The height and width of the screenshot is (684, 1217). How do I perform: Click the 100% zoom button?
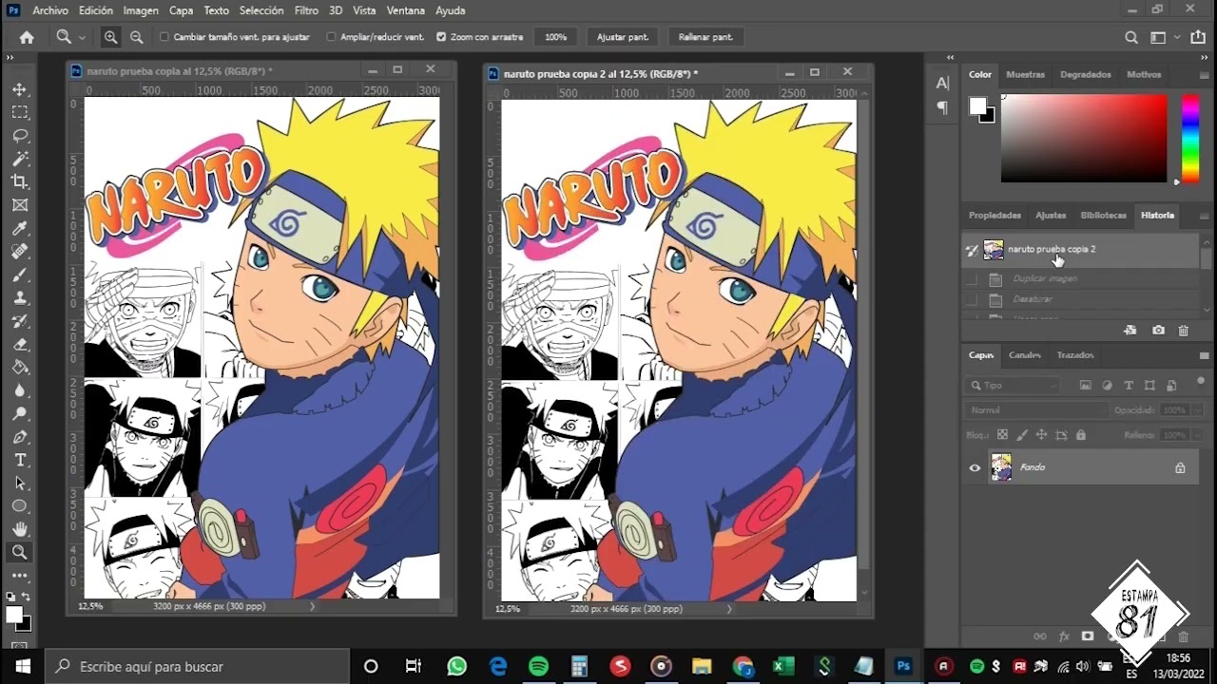556,37
